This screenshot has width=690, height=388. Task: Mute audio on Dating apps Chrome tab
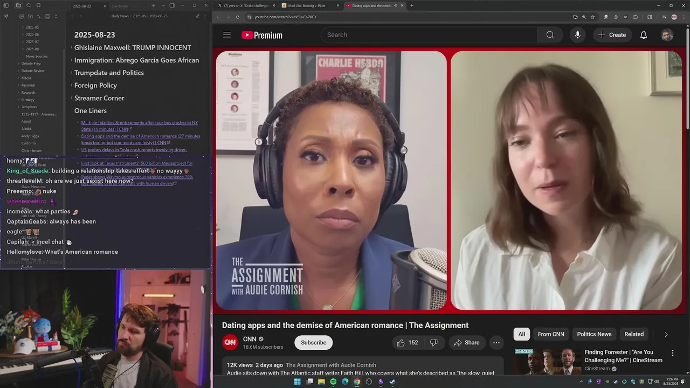click(396, 5)
